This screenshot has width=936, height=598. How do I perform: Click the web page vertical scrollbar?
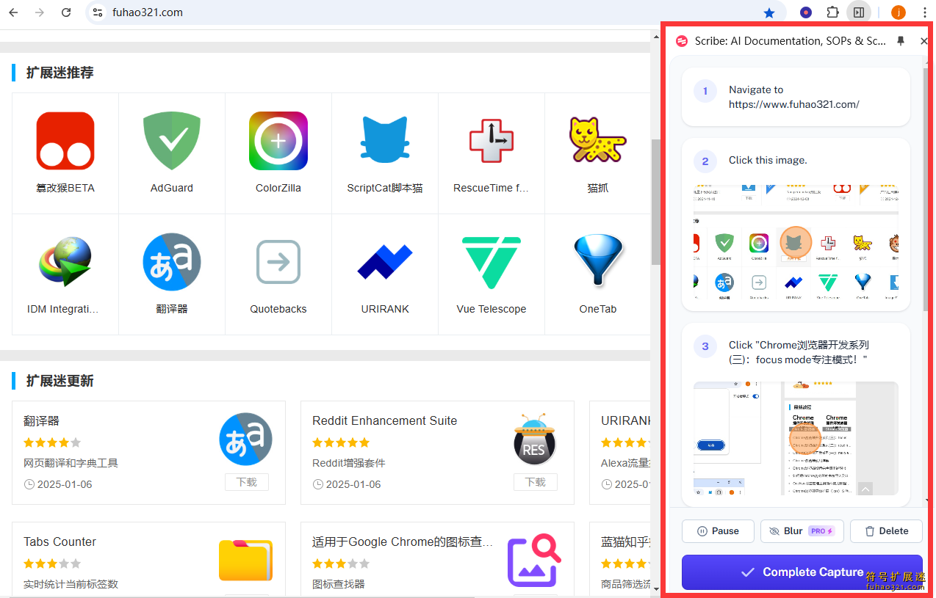[x=655, y=202]
